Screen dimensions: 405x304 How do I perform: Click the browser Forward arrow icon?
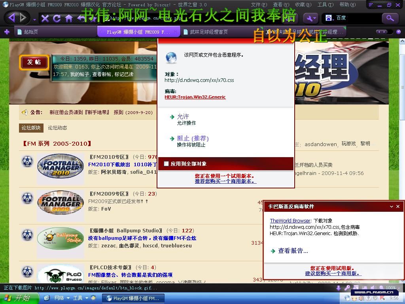point(23,17)
